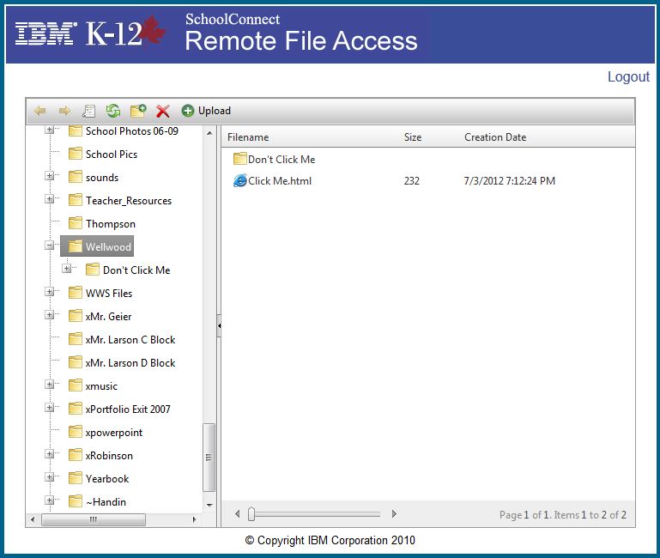Click the tree vertical scrollbar thumb
The width and height of the screenshot is (660, 558).
coord(209,458)
